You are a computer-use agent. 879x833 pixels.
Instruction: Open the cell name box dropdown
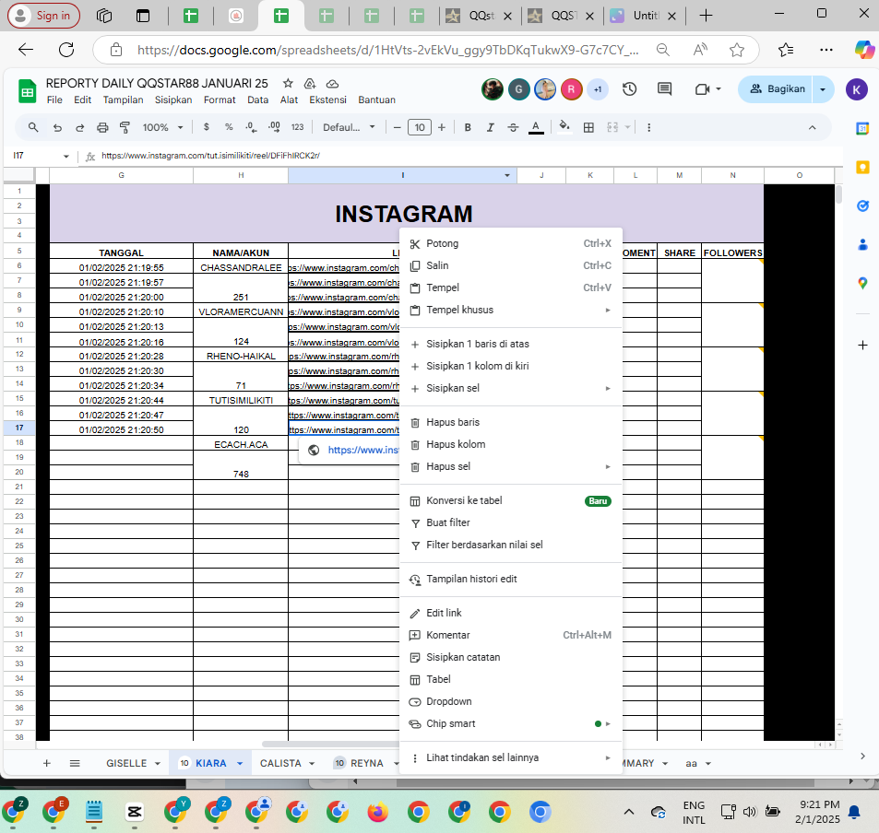[x=66, y=157]
